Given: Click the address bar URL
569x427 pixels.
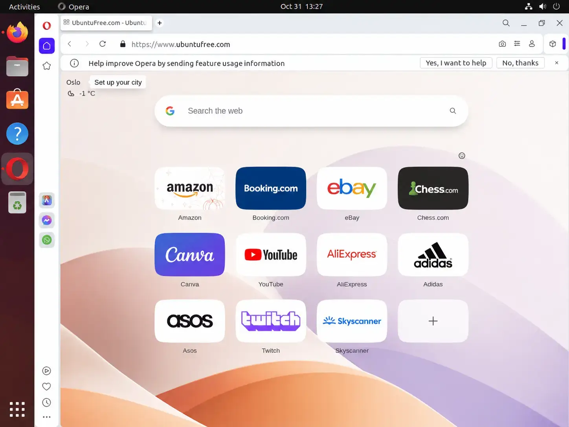Looking at the screenshot, I should [x=181, y=44].
